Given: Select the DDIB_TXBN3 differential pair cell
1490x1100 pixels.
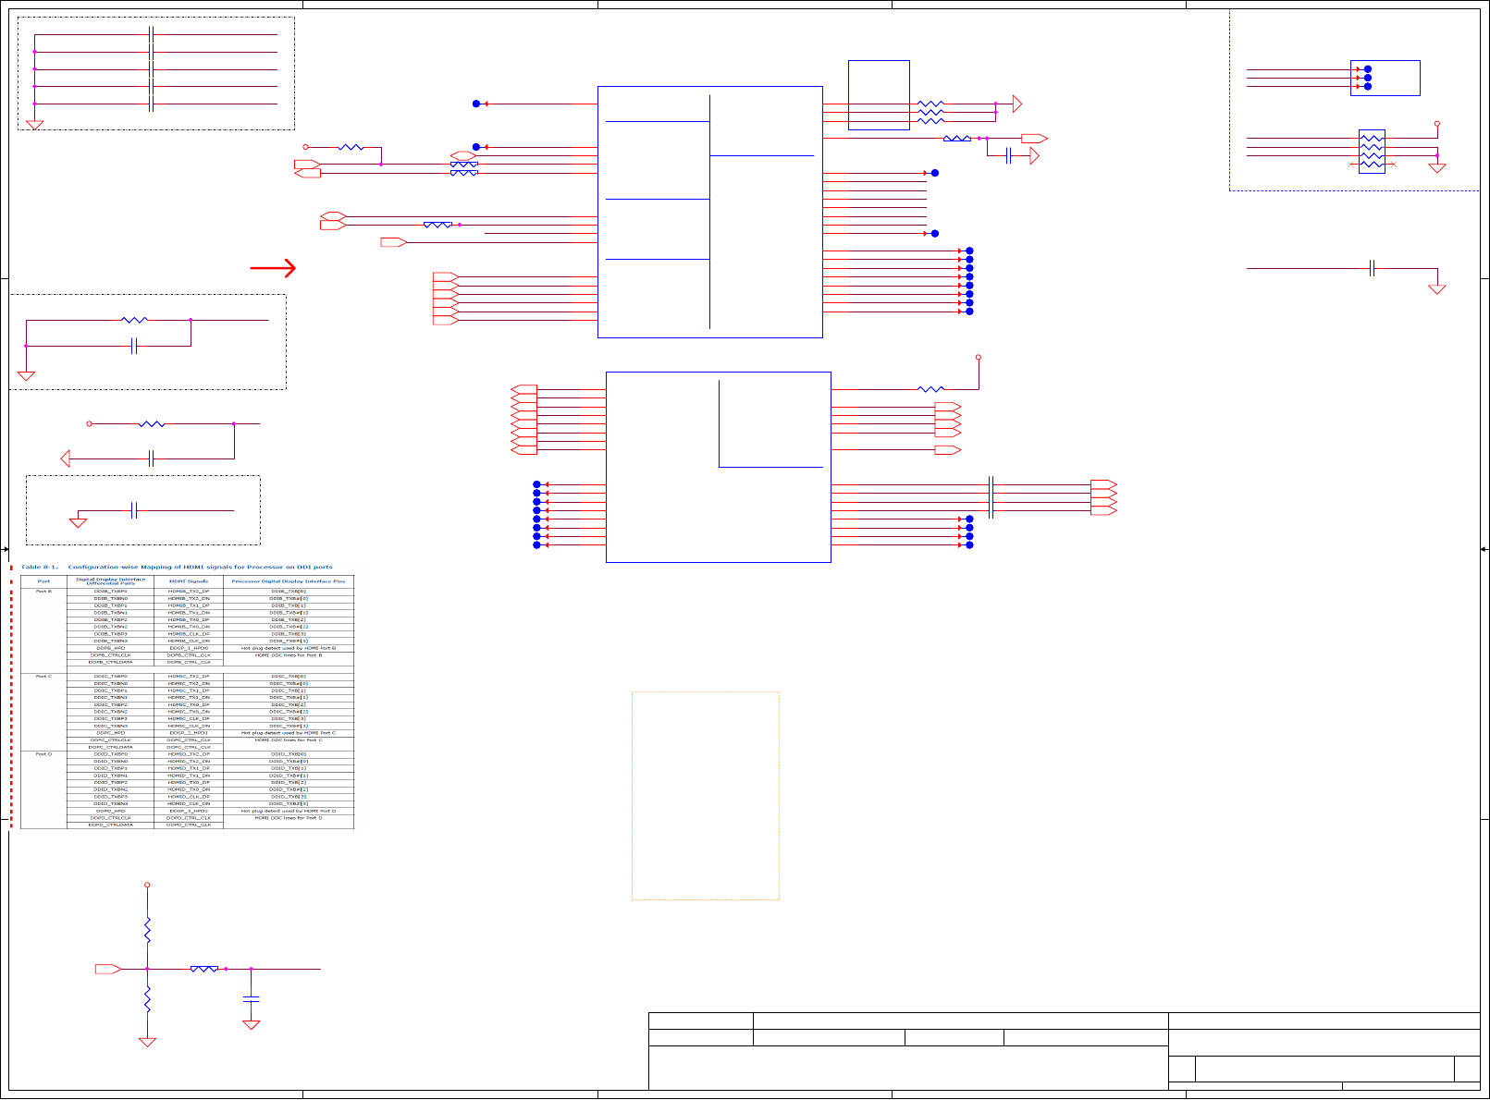Looking at the screenshot, I should [110, 641].
